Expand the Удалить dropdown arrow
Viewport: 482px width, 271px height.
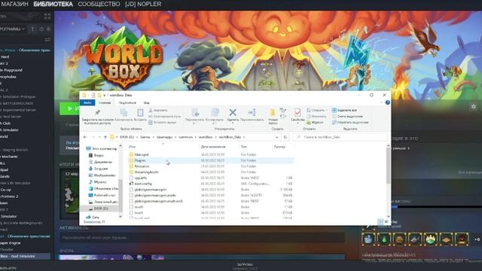tap(233, 123)
